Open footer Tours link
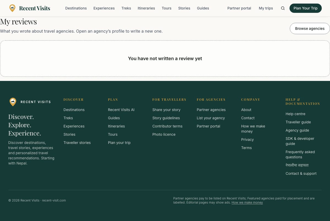The height and width of the screenshot is (221, 330). [x=113, y=134]
